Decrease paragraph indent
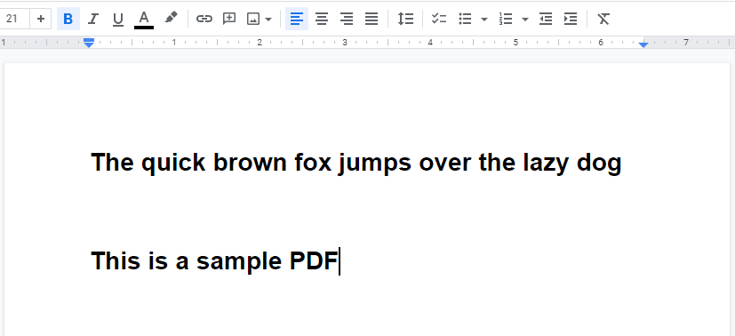The width and height of the screenshot is (735, 336). coord(546,19)
